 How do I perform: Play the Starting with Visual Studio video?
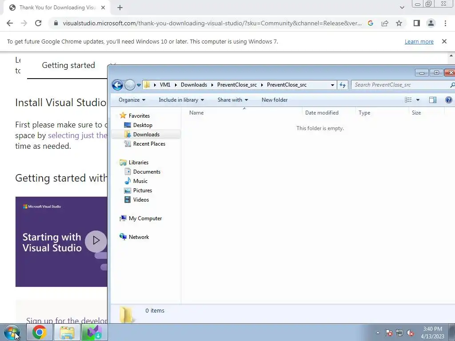[x=96, y=240]
